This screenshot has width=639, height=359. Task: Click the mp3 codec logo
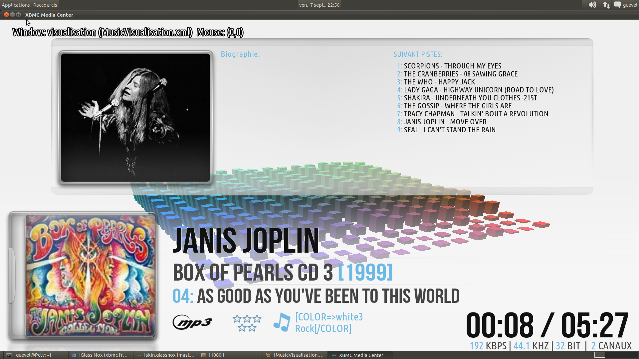[192, 322]
